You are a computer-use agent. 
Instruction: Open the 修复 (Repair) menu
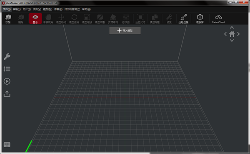(x=58, y=9)
